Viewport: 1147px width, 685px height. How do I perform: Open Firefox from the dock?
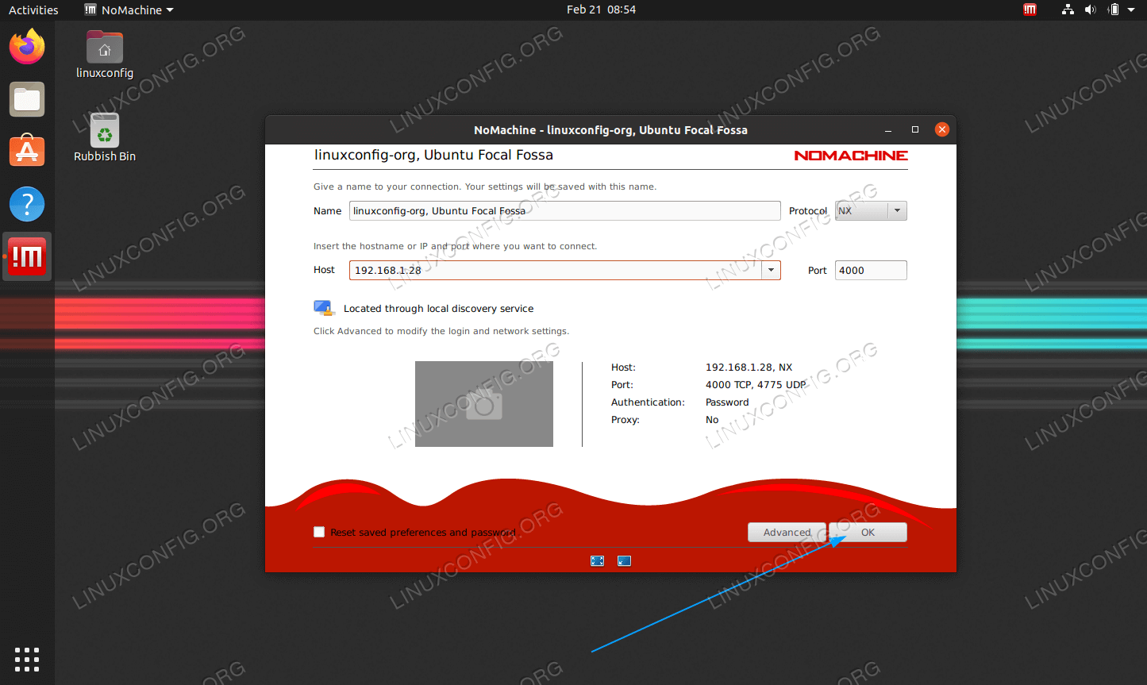point(27,46)
